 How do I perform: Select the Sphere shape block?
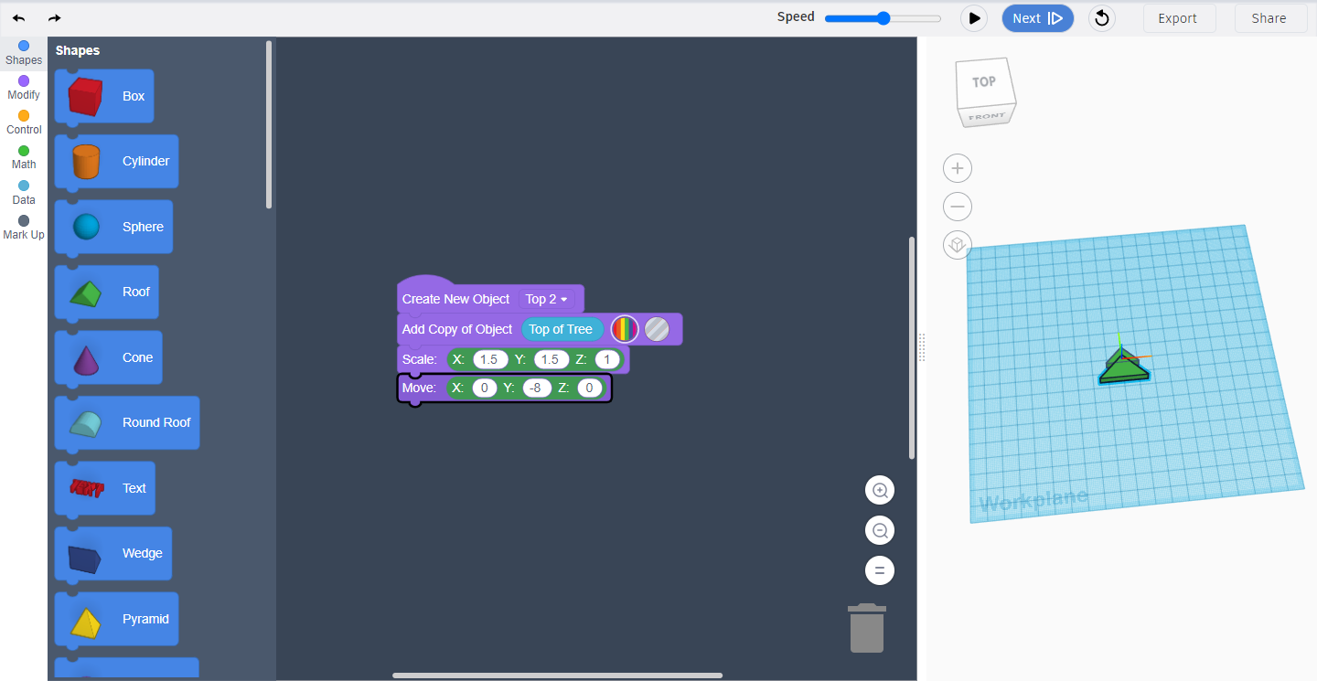coord(112,226)
